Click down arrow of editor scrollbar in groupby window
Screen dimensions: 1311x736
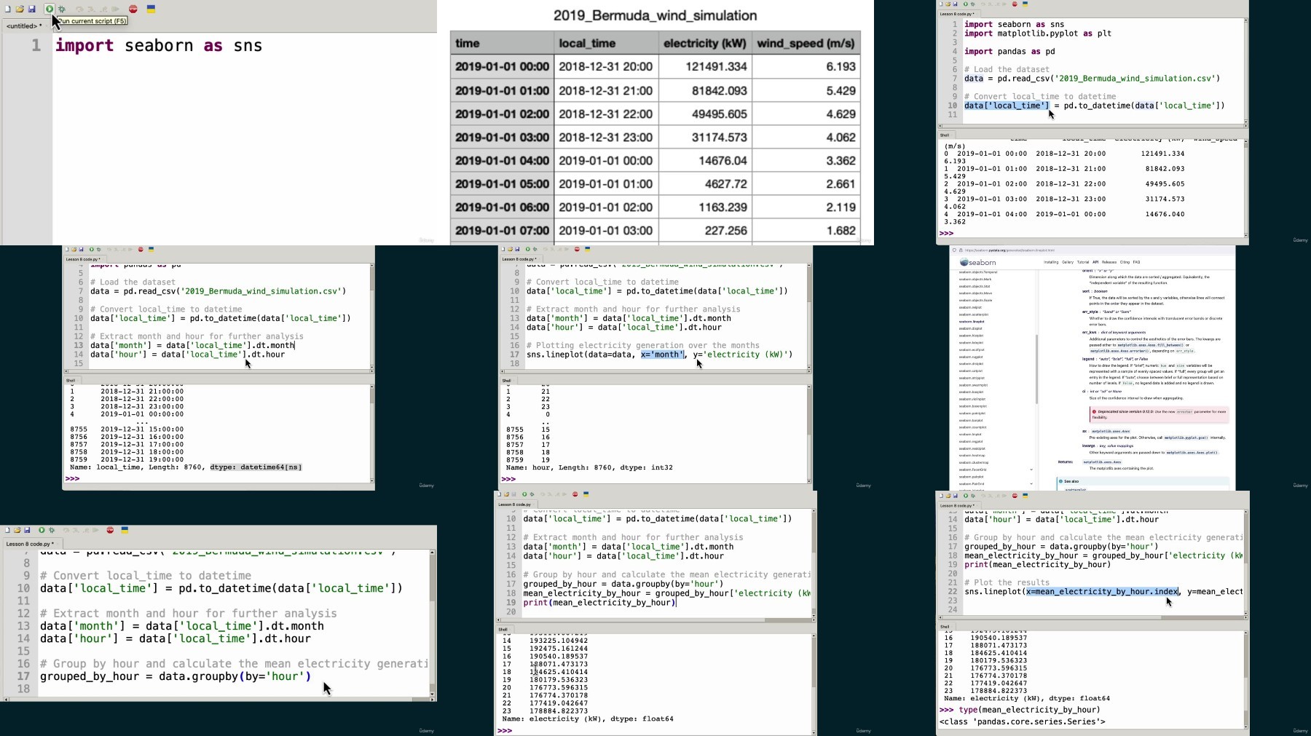point(432,695)
